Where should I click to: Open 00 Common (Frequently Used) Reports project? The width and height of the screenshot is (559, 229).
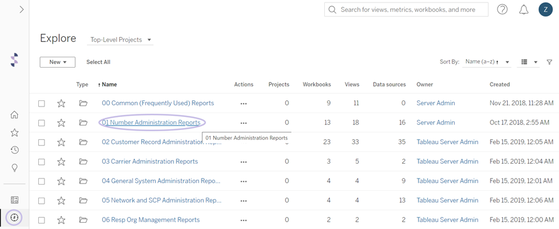[158, 103]
